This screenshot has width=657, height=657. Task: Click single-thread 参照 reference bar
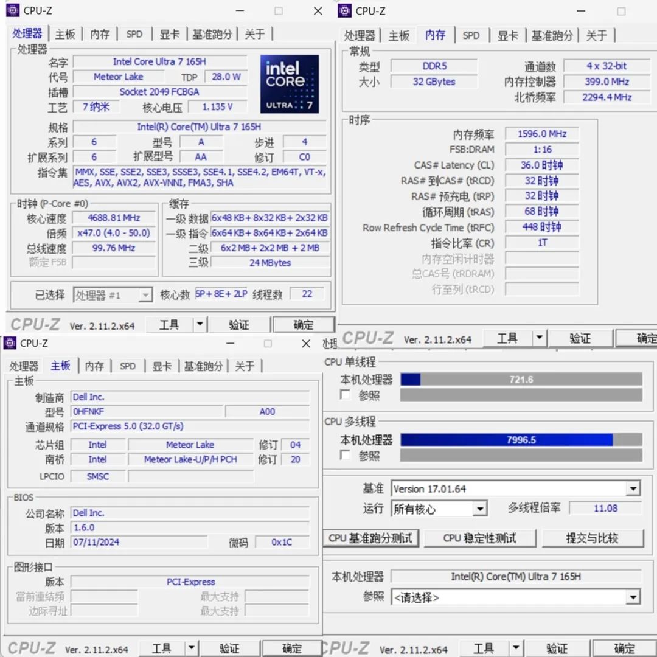[521, 395]
